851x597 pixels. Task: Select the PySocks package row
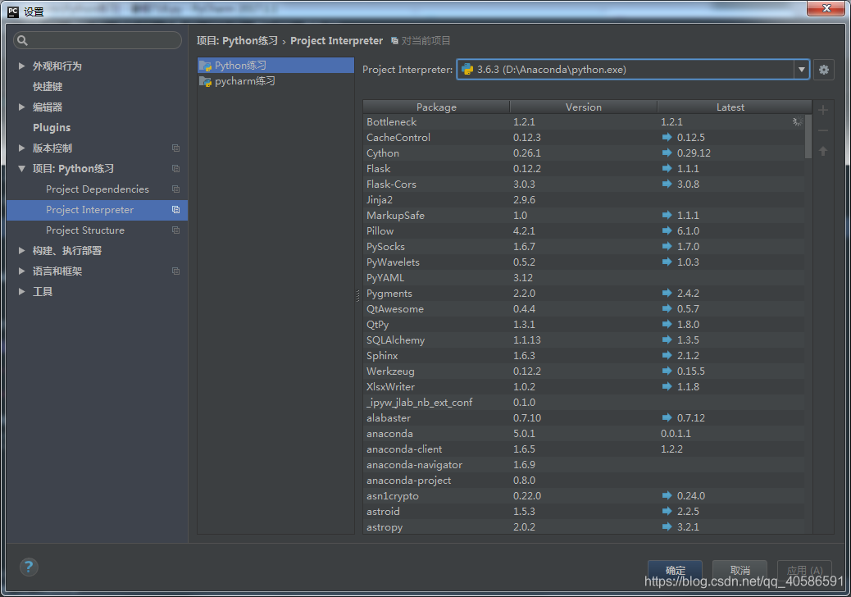click(584, 246)
